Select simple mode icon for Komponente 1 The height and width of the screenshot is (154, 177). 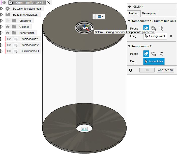coord(146,29)
